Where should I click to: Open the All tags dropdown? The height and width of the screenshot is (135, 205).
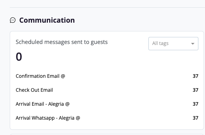pyautogui.click(x=173, y=44)
